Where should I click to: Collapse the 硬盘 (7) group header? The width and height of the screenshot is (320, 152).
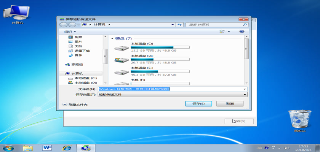[x=112, y=39]
